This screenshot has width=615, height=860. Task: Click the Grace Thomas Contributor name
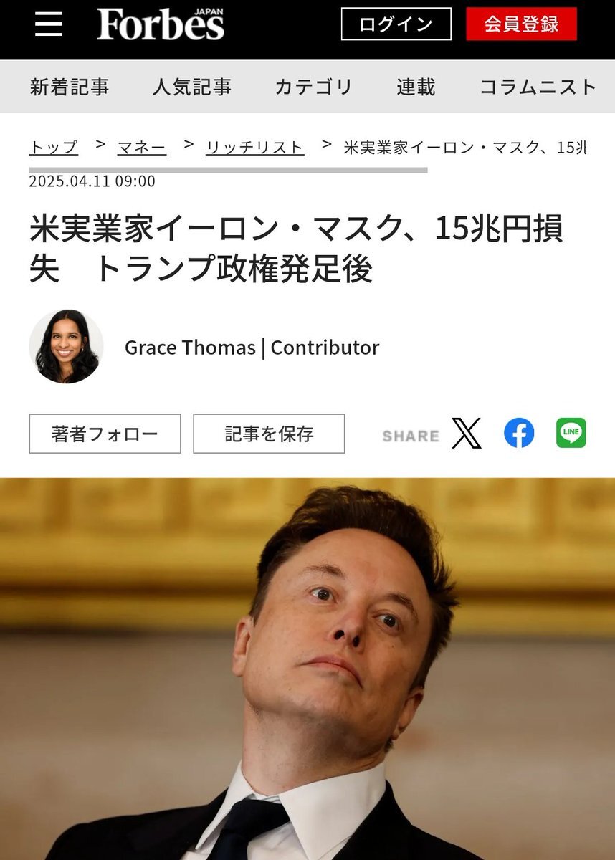[252, 348]
